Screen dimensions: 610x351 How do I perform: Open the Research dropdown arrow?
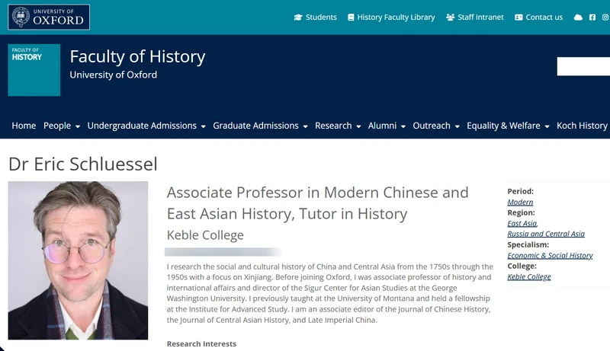point(358,126)
